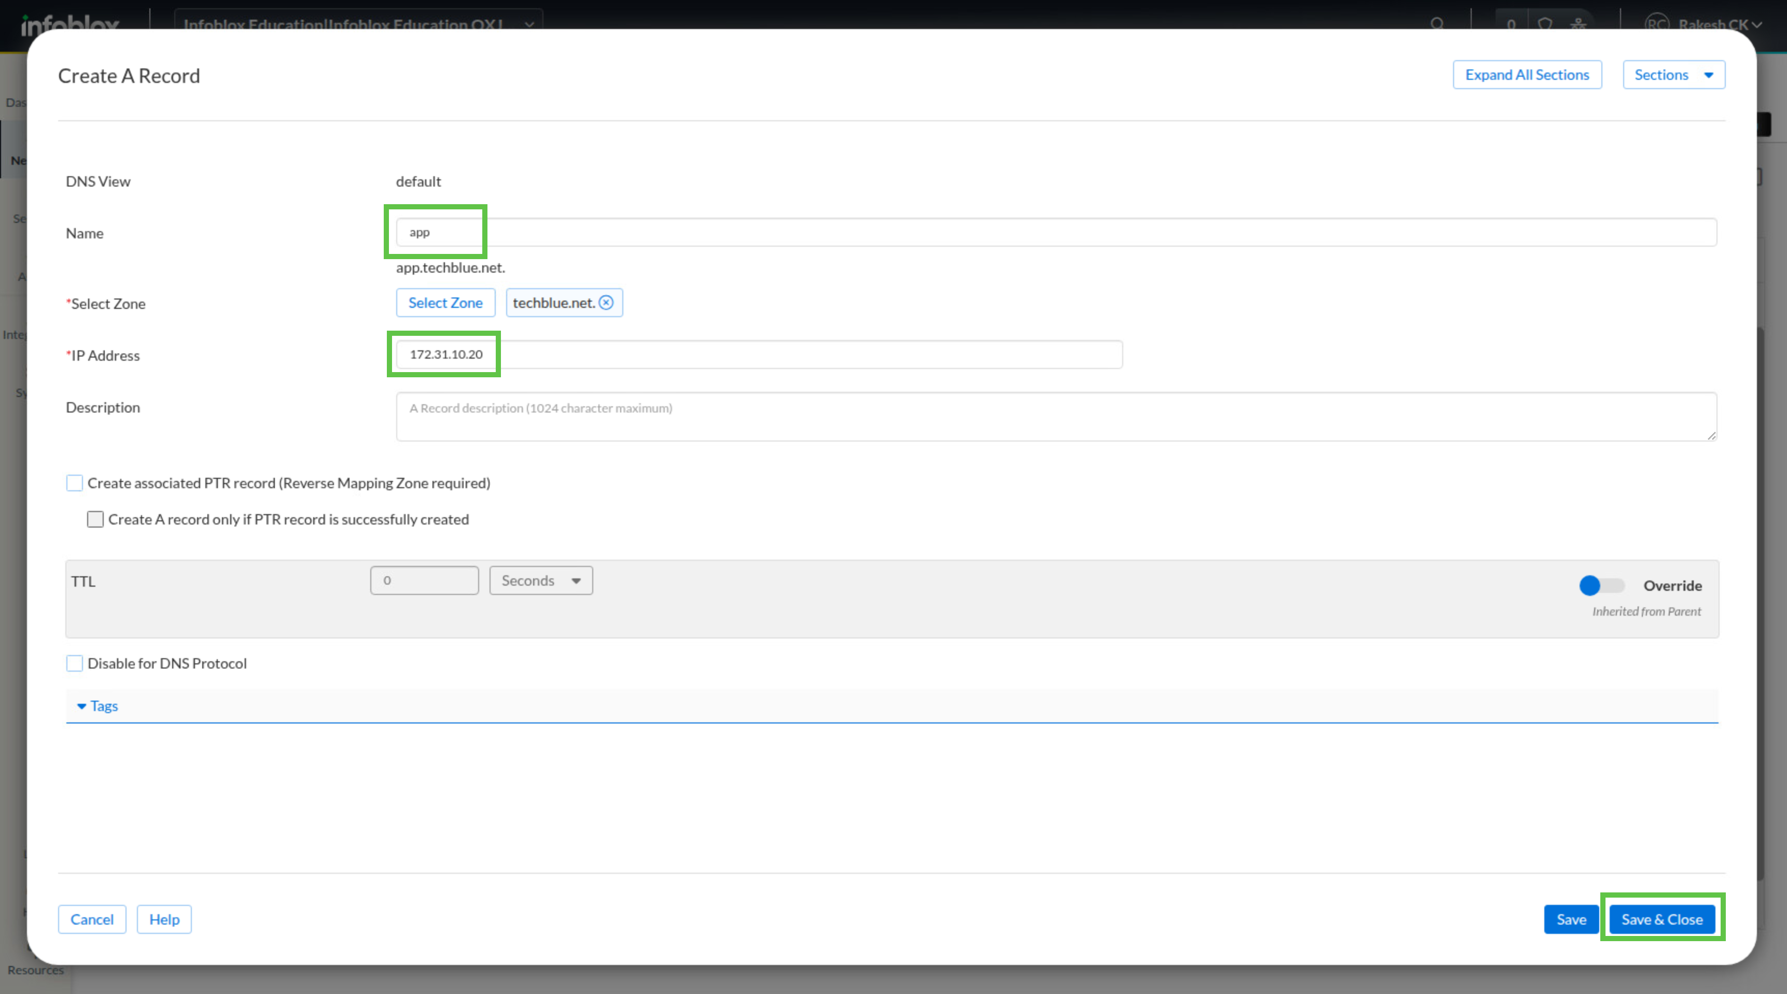The image size is (1787, 994).
Task: Remove the techblue.net. zone with its x icon
Action: 606,303
